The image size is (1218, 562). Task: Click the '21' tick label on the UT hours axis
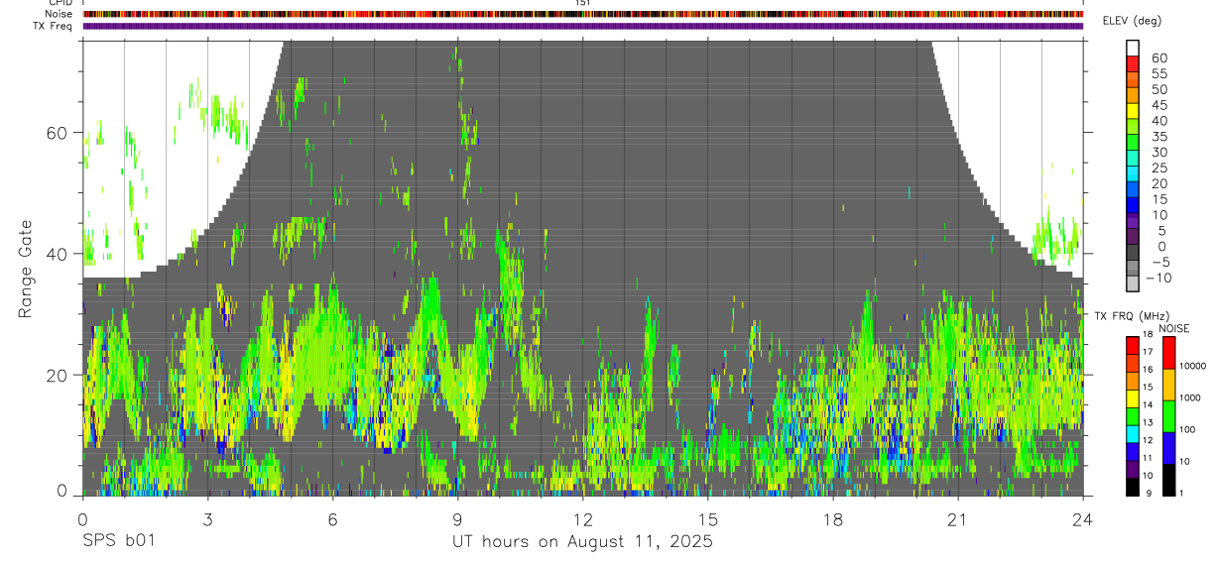tap(957, 519)
